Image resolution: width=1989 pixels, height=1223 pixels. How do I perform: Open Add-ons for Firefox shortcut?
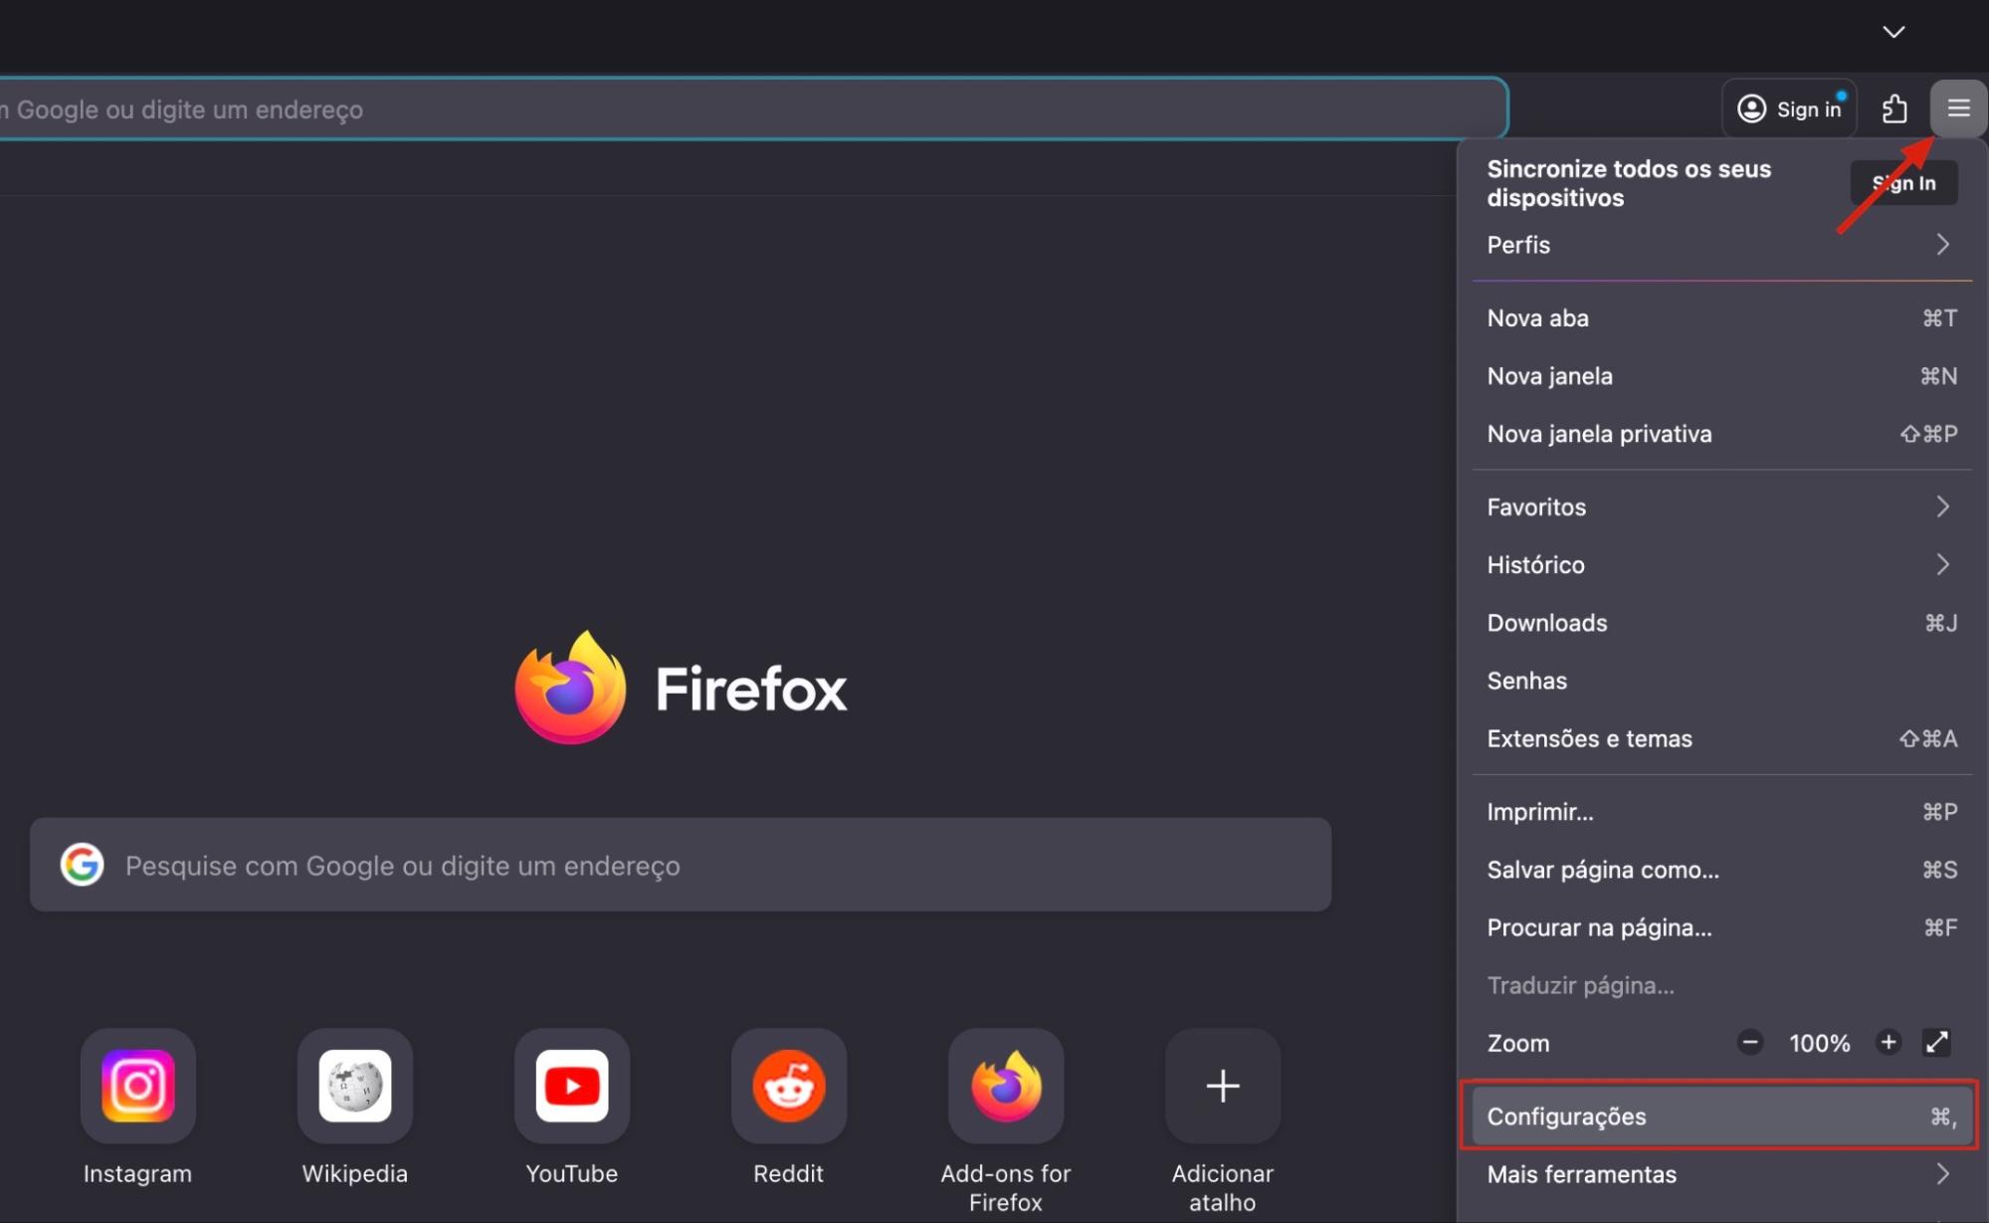[1005, 1087]
